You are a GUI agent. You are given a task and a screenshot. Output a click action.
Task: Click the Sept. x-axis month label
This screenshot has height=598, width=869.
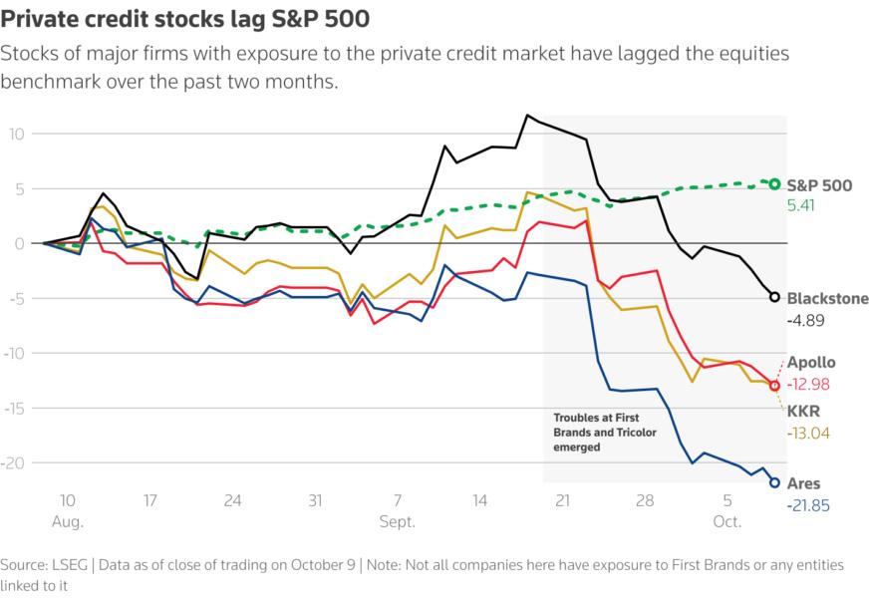coord(397,521)
